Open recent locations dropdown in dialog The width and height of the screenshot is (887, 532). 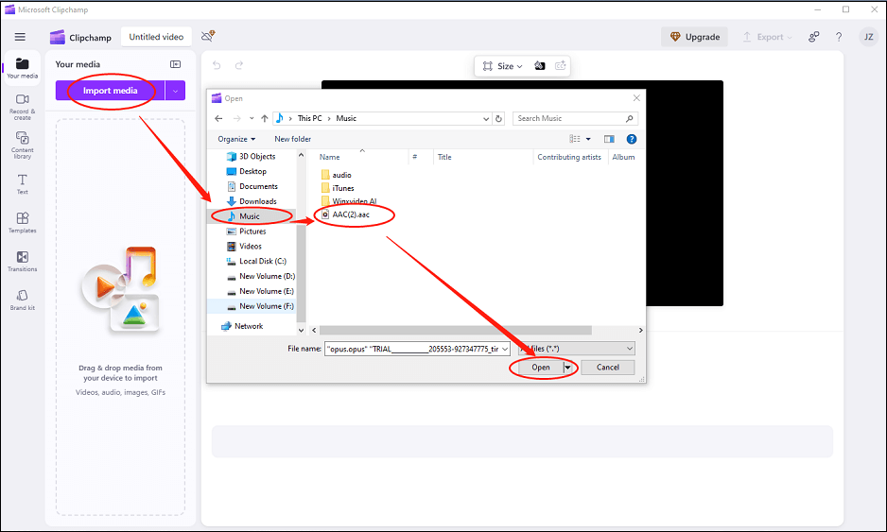(252, 118)
